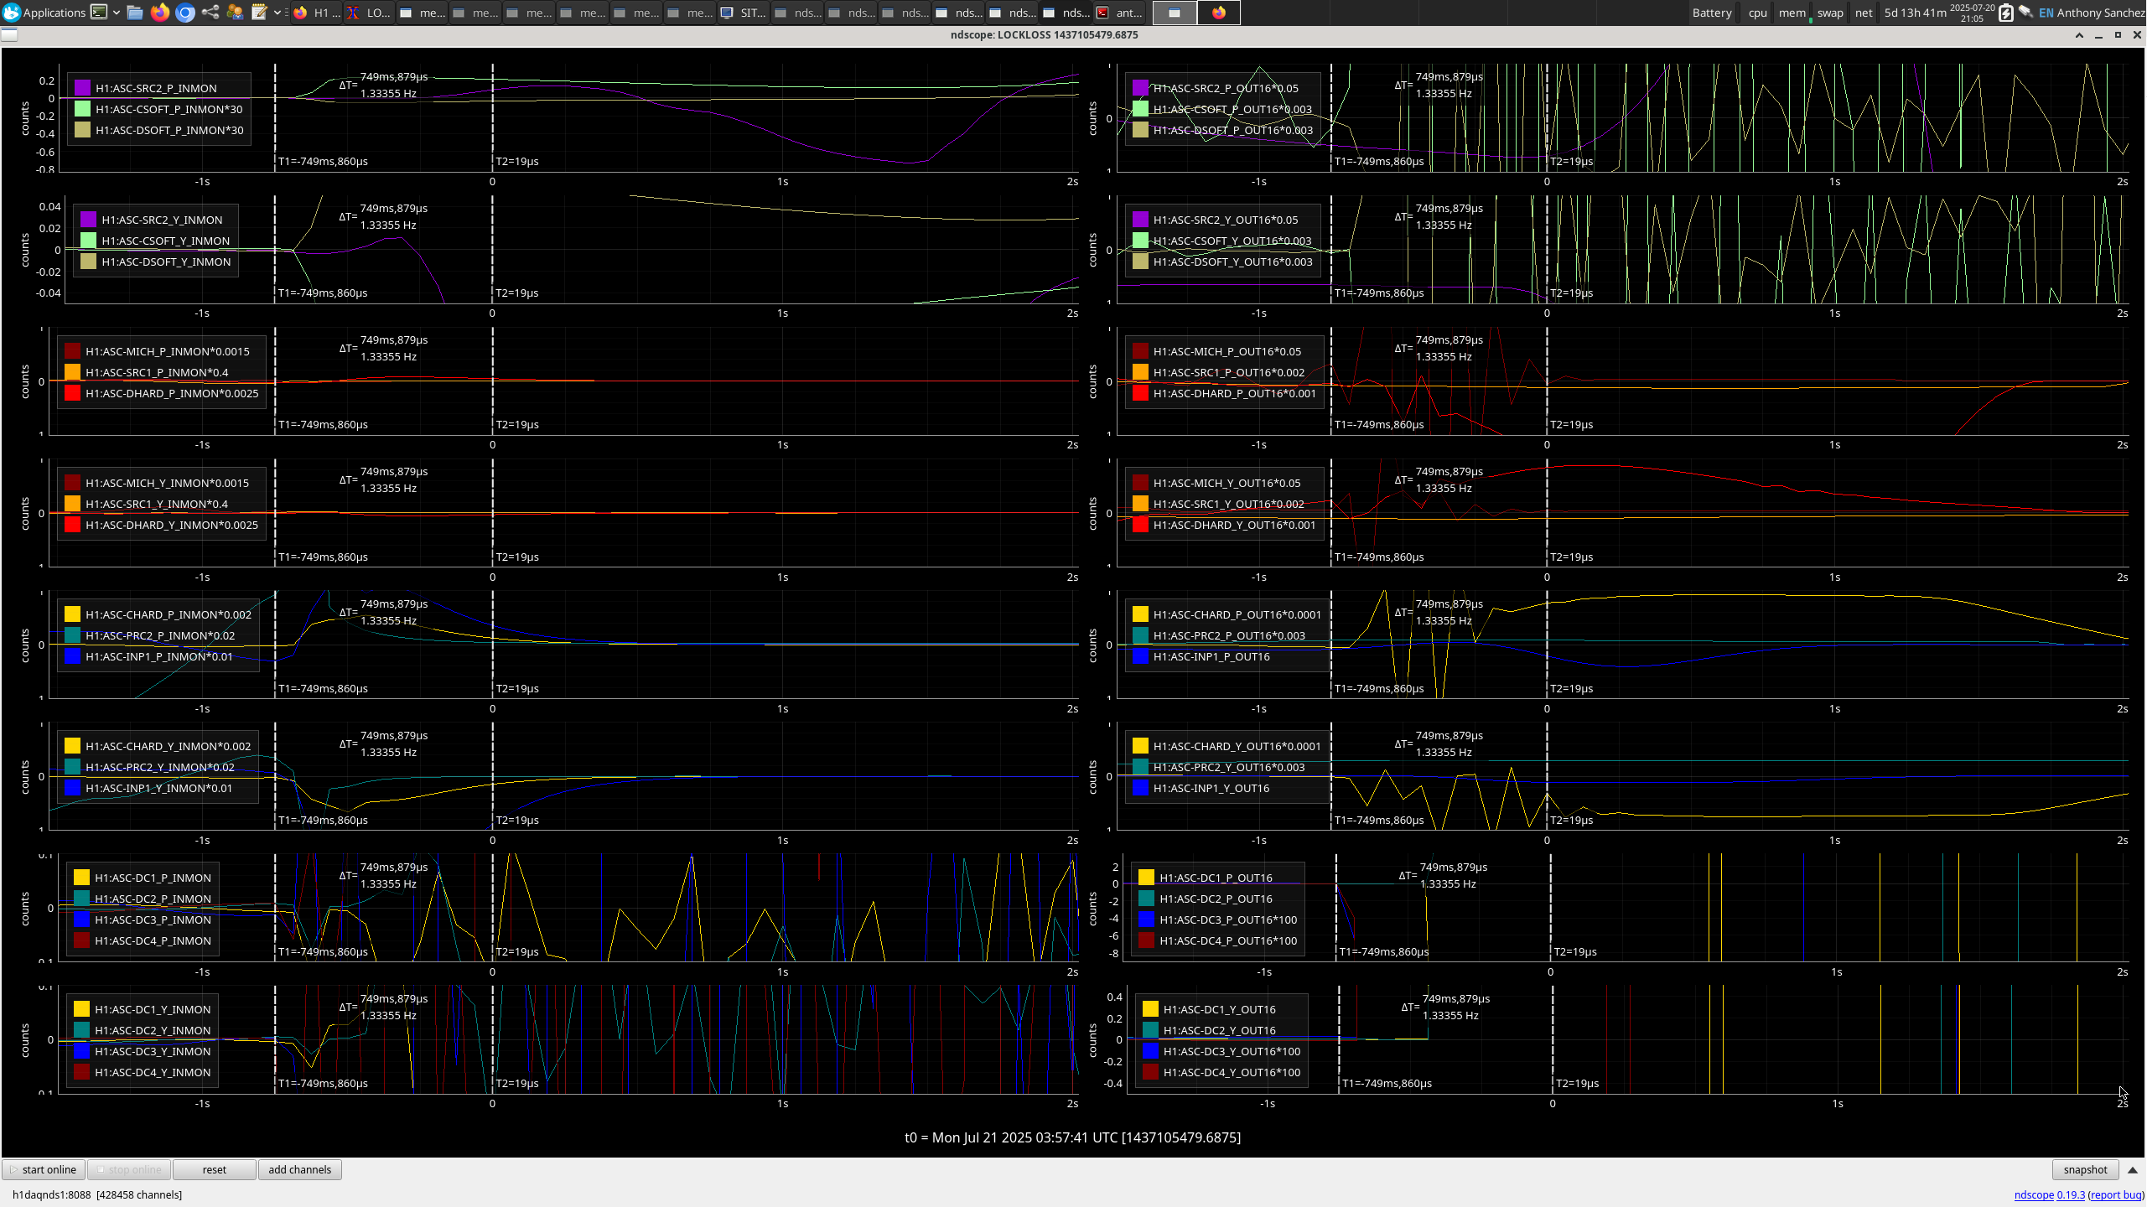Click the purple H1:ASC-SRC2_Y_INMON color swatch

click(88, 220)
